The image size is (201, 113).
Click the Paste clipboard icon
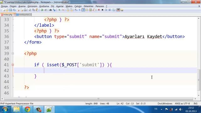pos(37,10)
